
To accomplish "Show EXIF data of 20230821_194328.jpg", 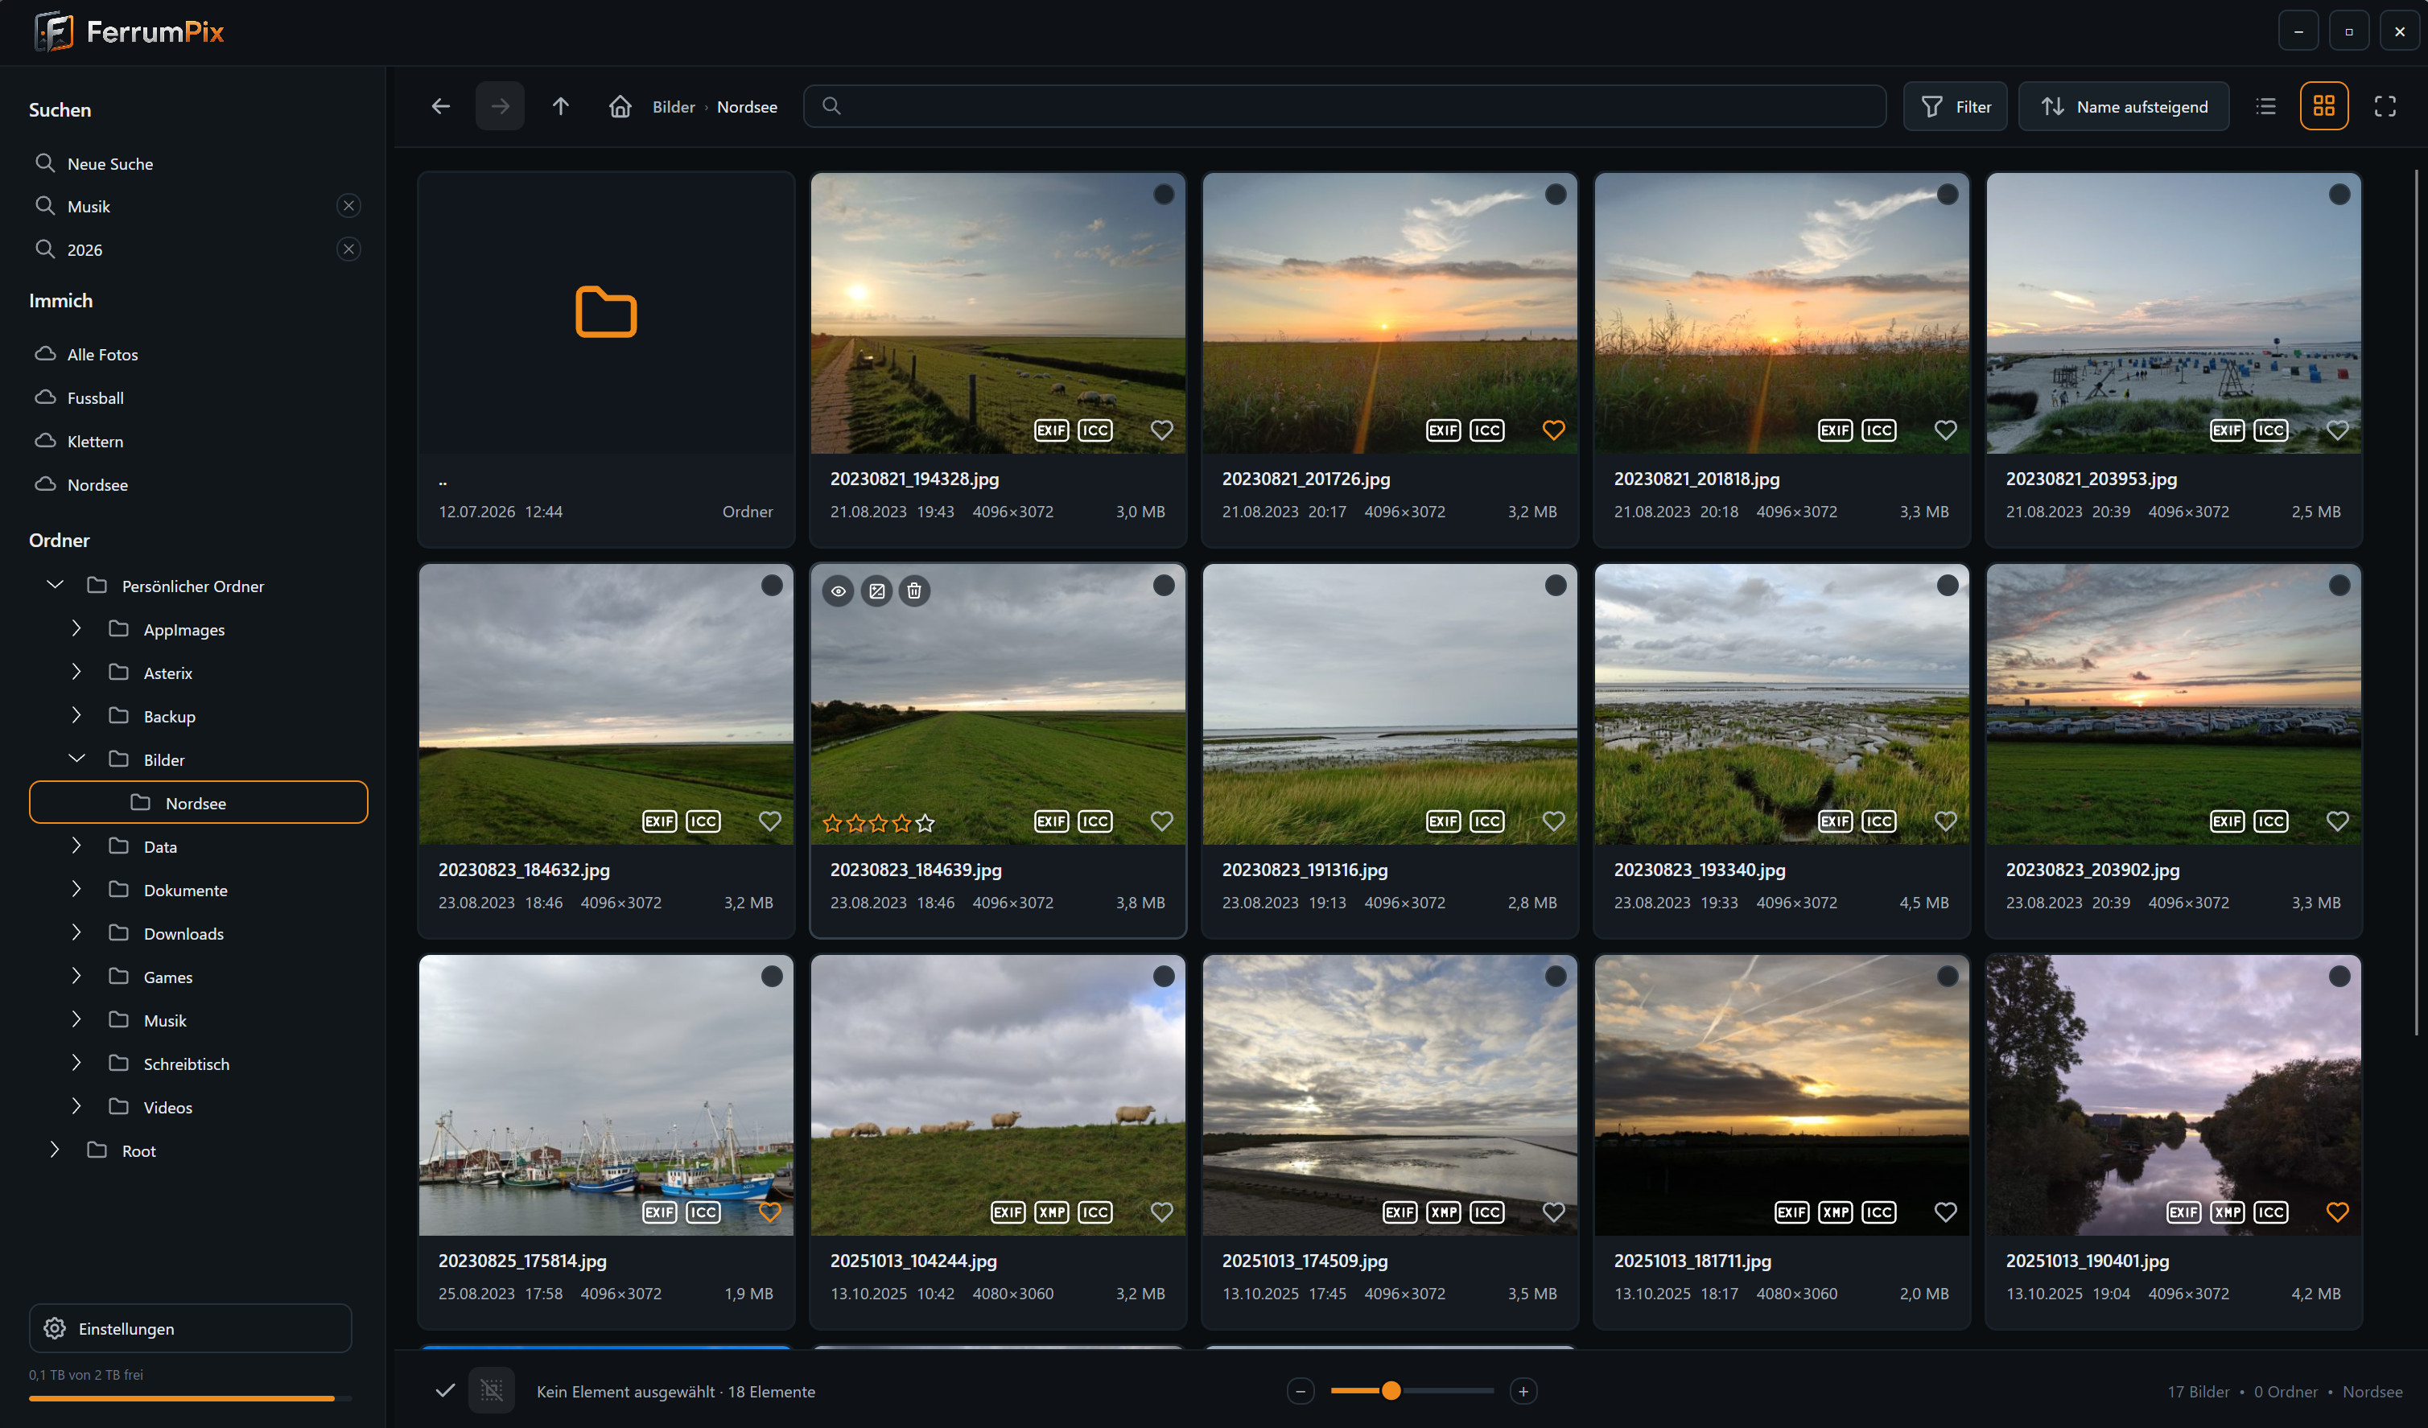I will point(1051,430).
